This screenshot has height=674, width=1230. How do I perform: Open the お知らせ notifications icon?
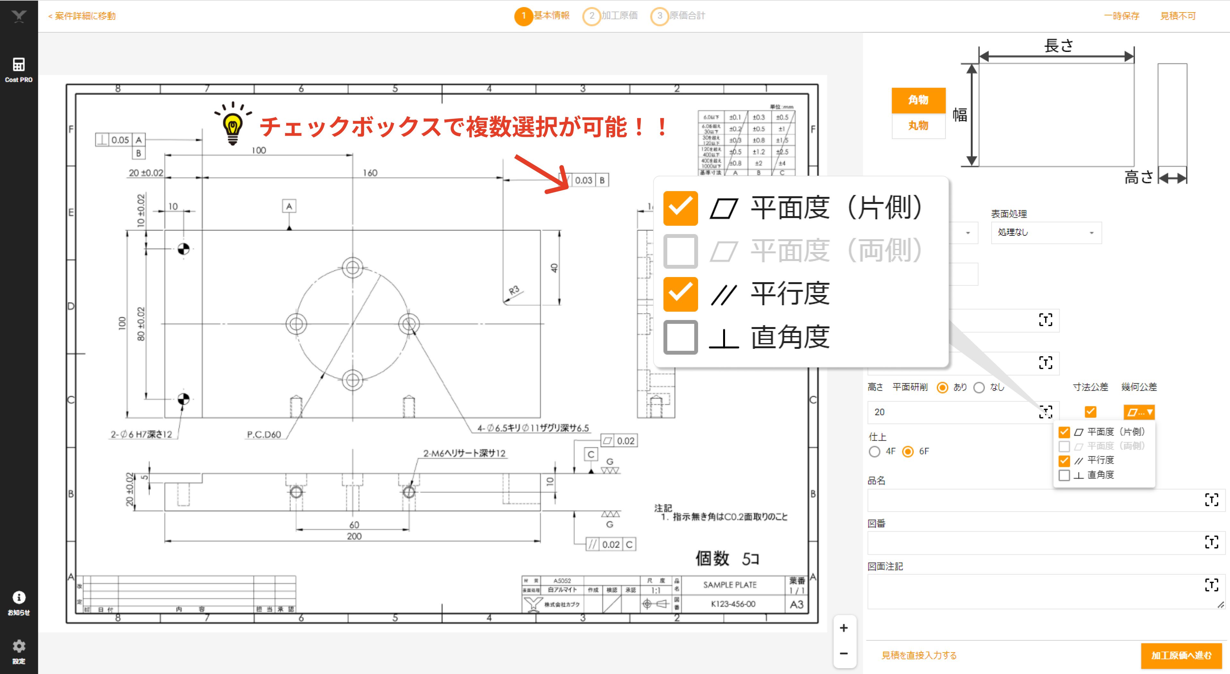click(x=19, y=597)
